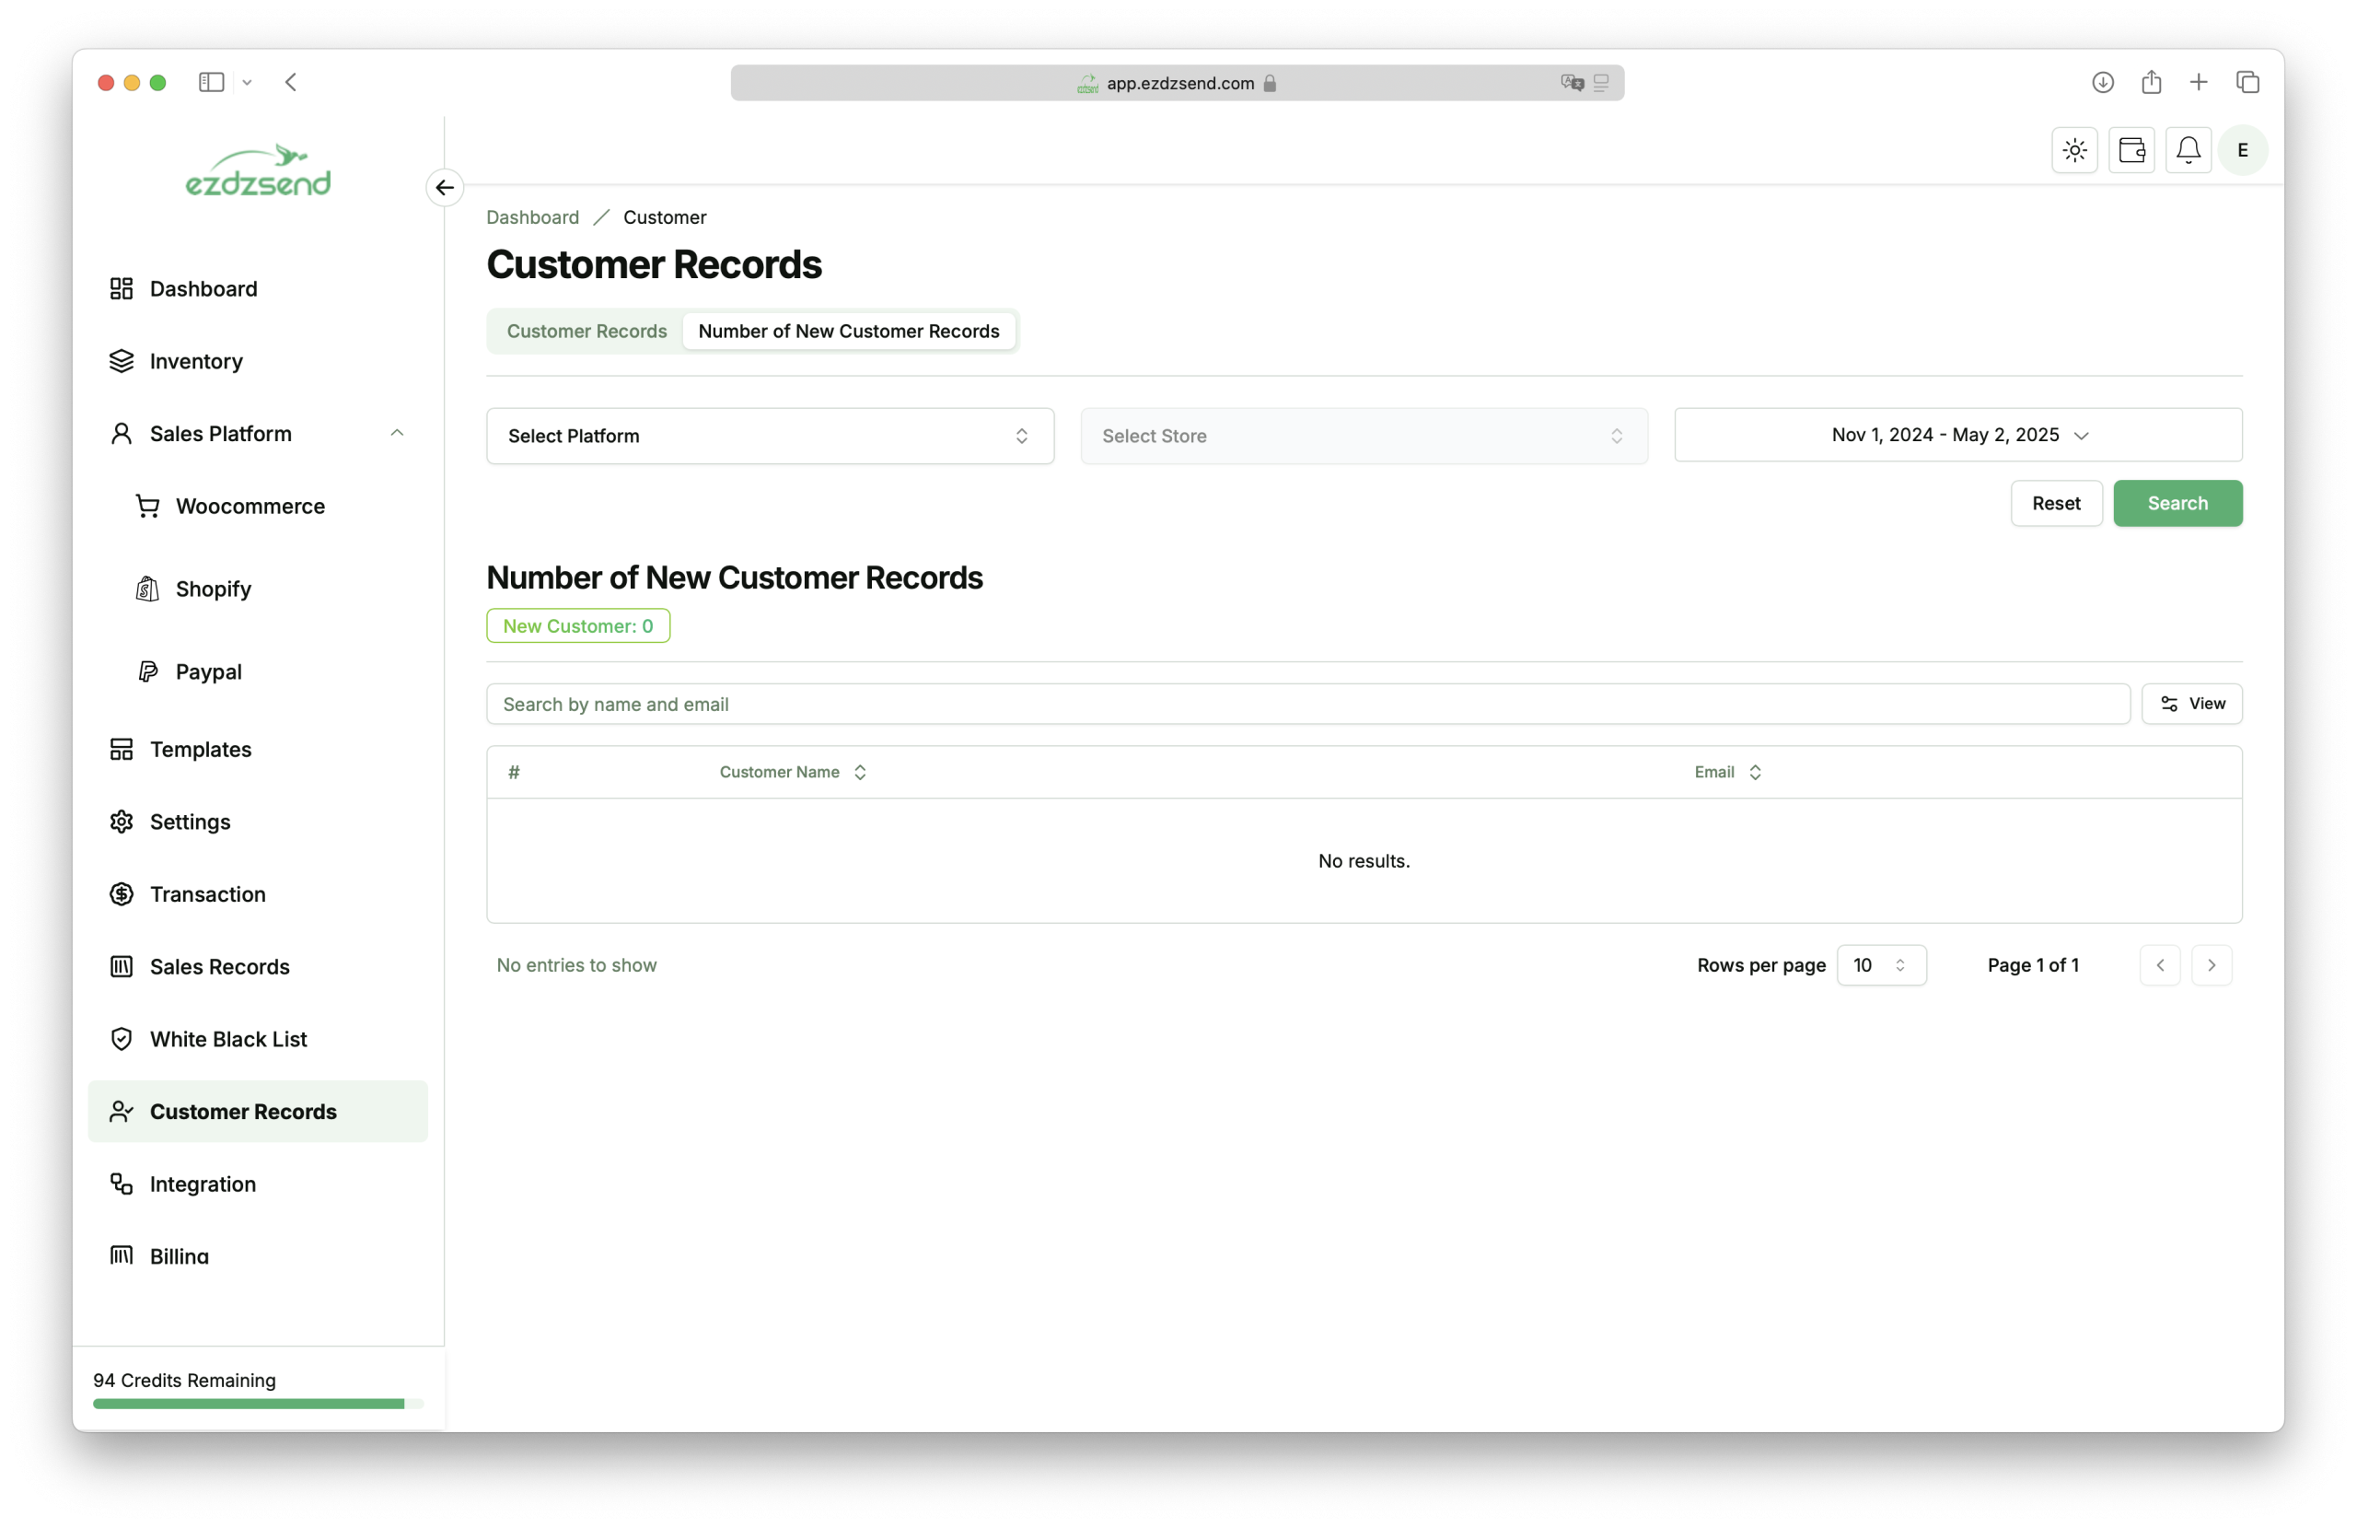The height and width of the screenshot is (1528, 2357).
Task: Open the Select Platform dropdown
Action: click(x=770, y=436)
